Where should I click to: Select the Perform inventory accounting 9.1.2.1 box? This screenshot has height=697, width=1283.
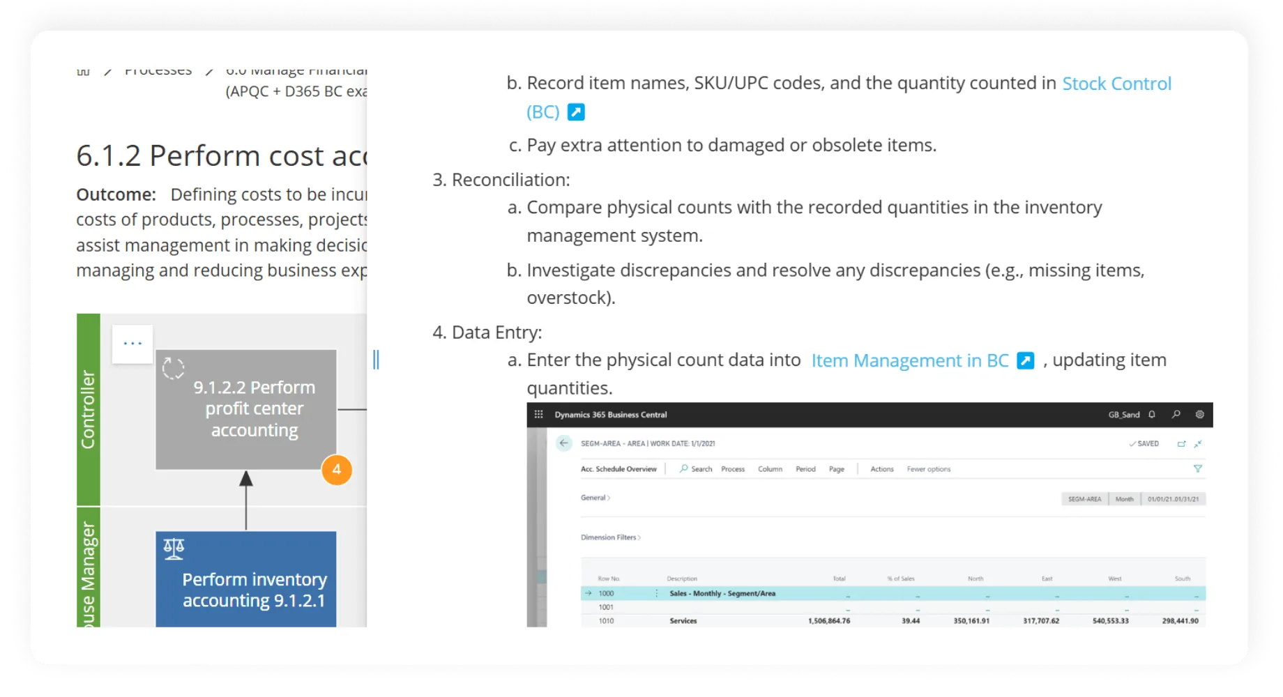coord(246,579)
